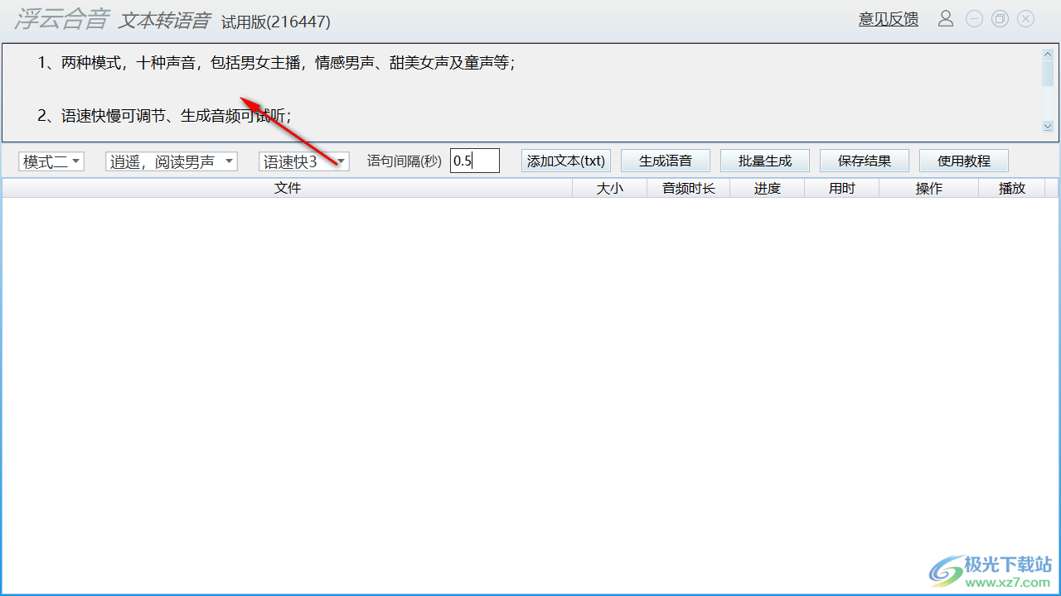Click the 音频时长 column header
This screenshot has height=596, width=1061.
point(689,188)
